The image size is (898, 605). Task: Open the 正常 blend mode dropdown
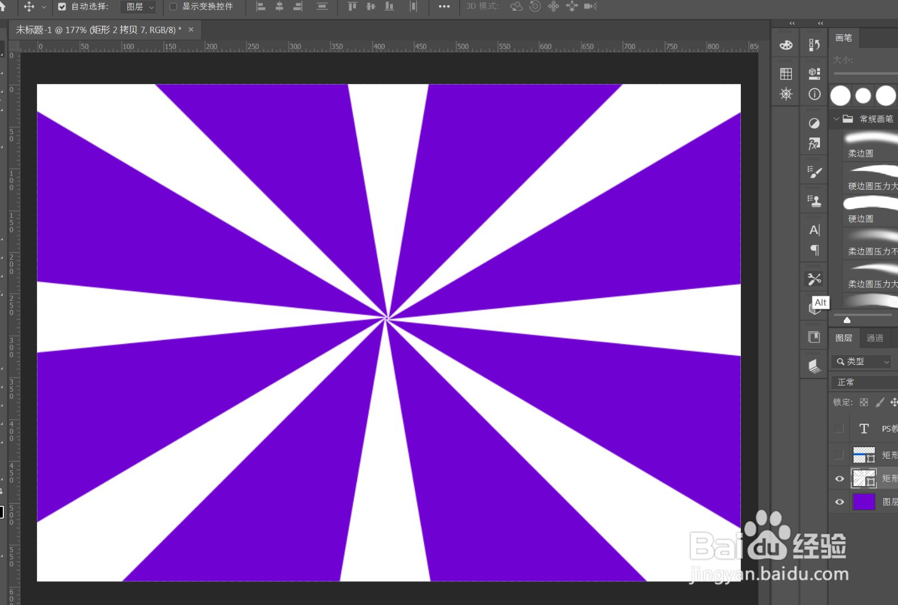(864, 382)
